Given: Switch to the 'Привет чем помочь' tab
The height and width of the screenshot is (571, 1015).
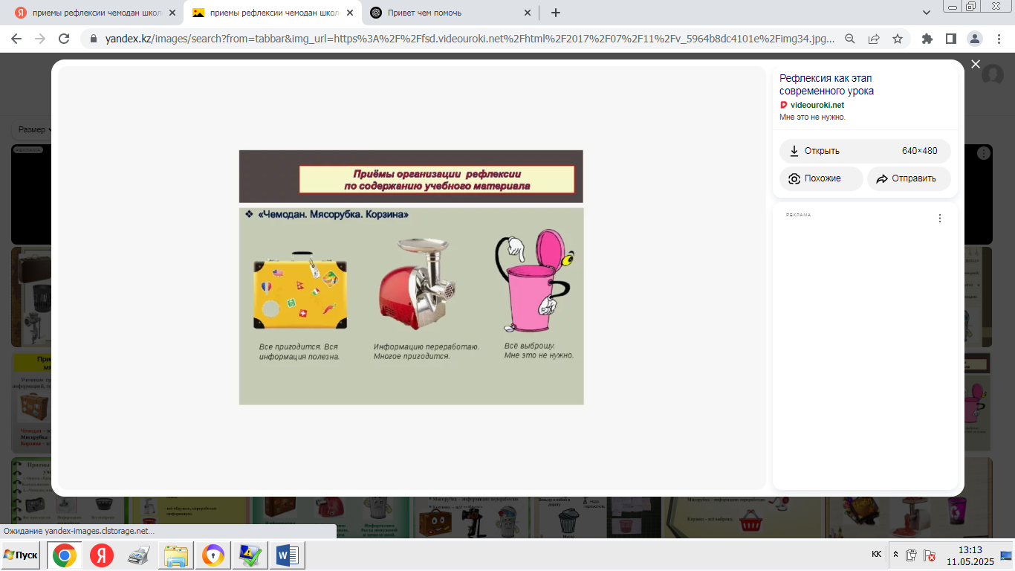Looking at the screenshot, I should coord(451,13).
